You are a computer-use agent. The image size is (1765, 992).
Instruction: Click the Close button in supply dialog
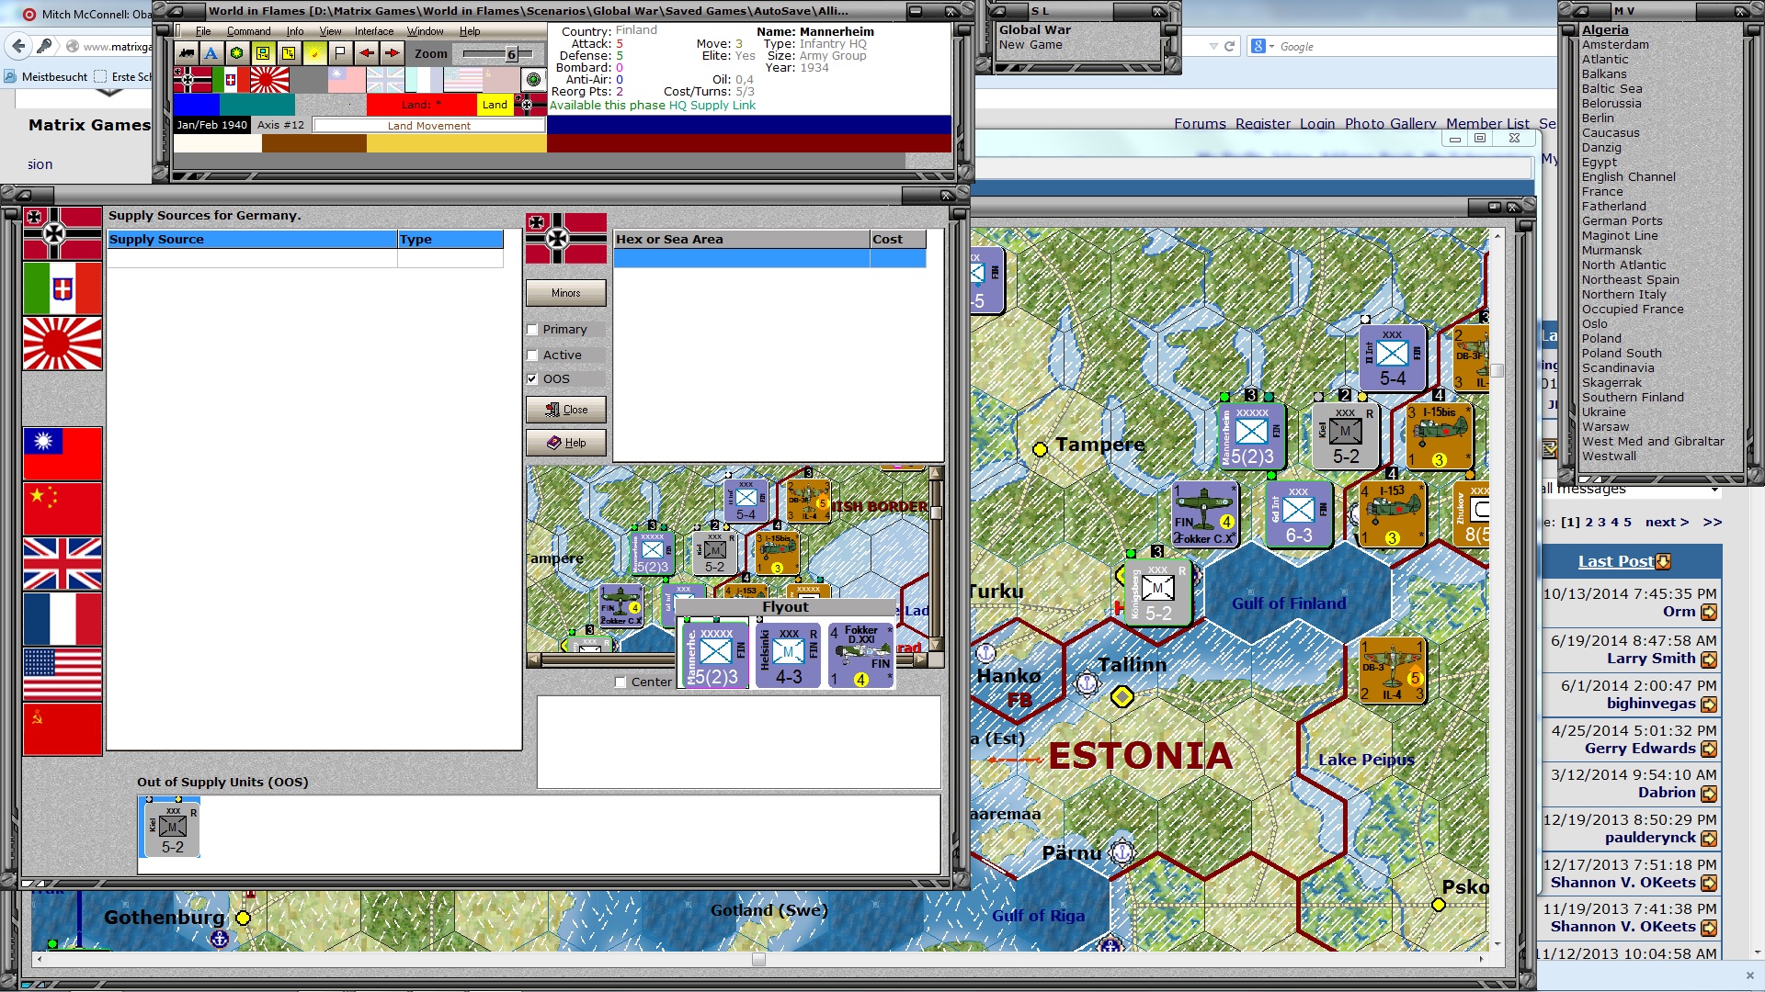[566, 410]
